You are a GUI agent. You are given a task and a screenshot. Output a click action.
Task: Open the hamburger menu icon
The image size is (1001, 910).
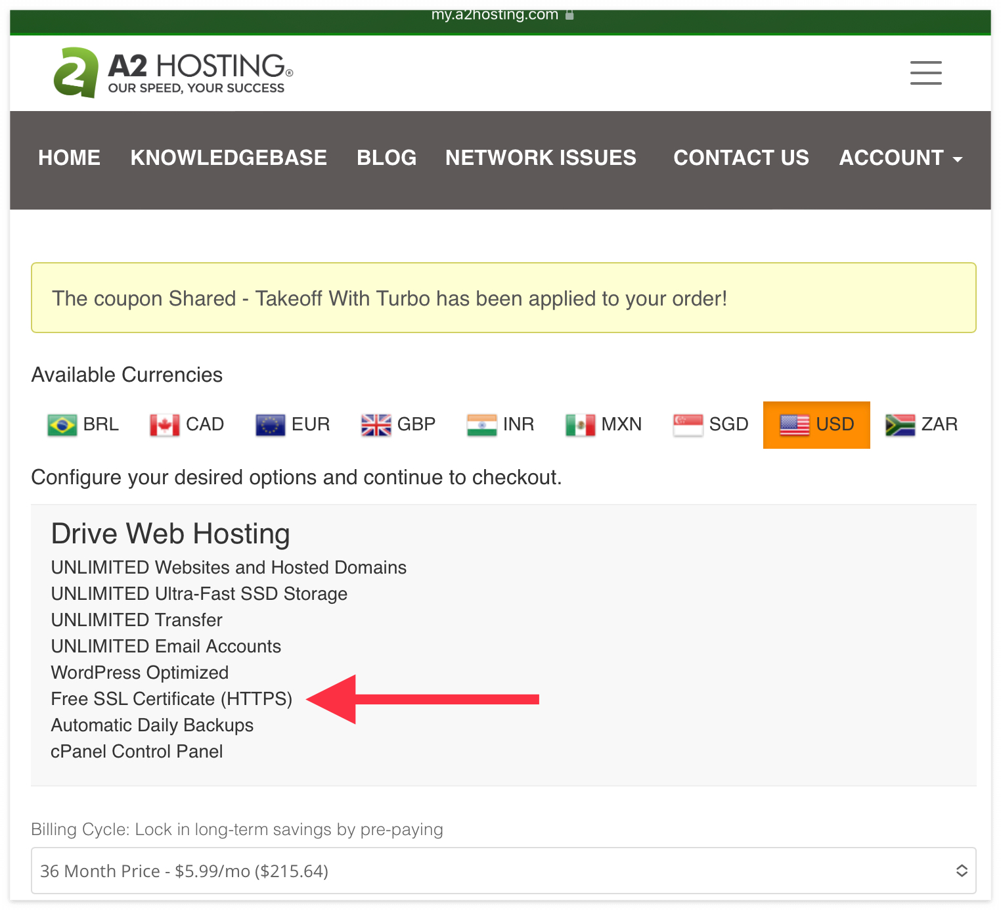coord(925,73)
